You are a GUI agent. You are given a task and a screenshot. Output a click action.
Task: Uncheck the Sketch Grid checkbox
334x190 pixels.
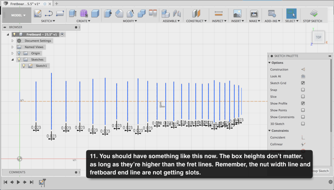[303, 83]
